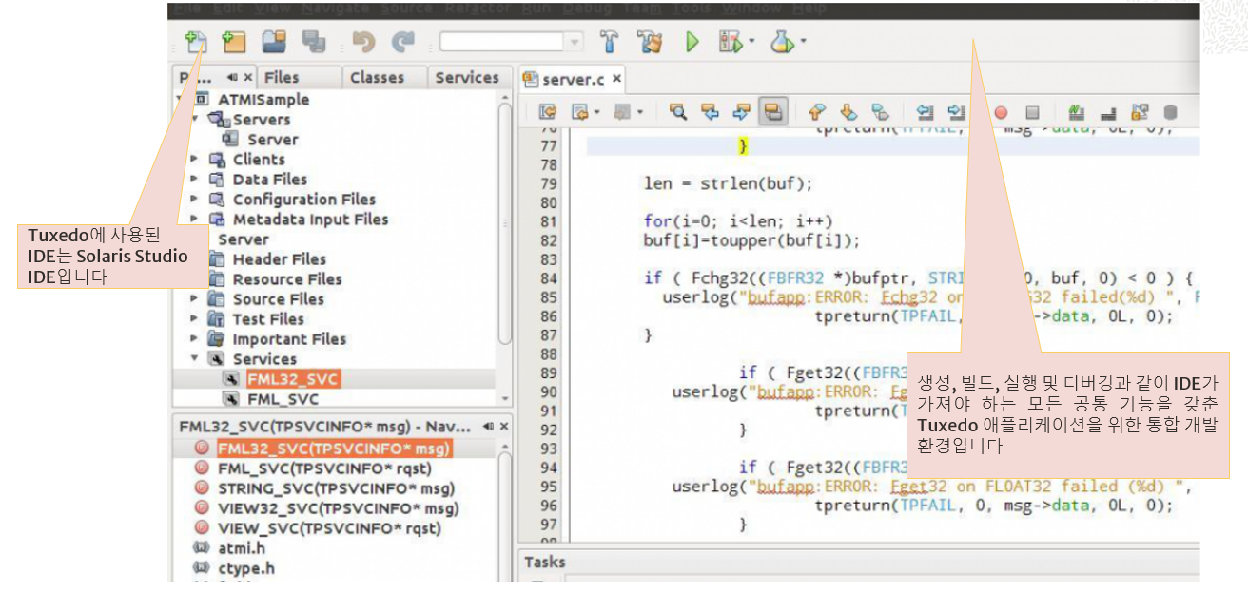Close the Navigator panel
The image size is (1248, 592).
505,427
